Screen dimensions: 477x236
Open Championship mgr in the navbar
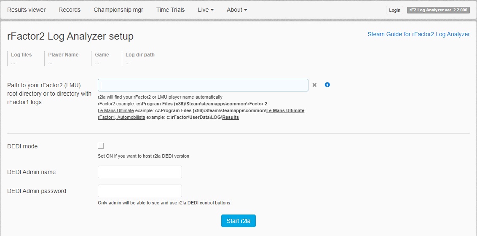[x=118, y=10]
